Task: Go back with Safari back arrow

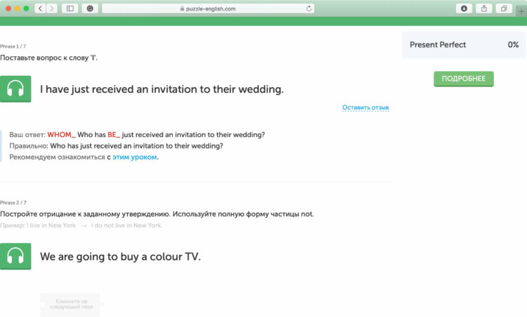Action: 40,8
